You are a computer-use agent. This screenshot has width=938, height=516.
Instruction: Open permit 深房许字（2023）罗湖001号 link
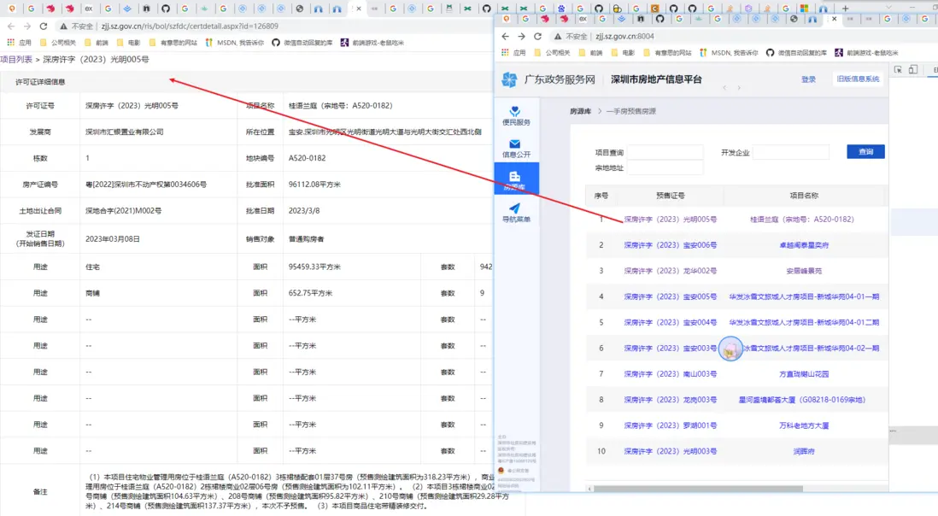click(x=670, y=425)
